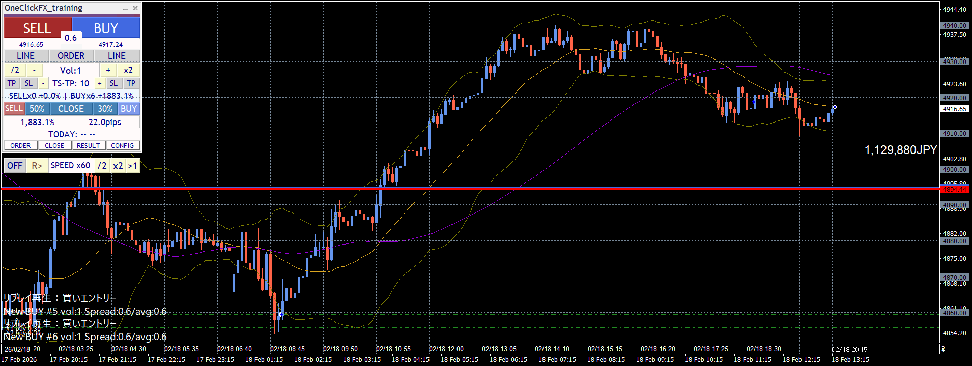Open the RESULT tab
Image resolution: width=972 pixels, height=366 pixels.
pyautogui.click(x=89, y=145)
